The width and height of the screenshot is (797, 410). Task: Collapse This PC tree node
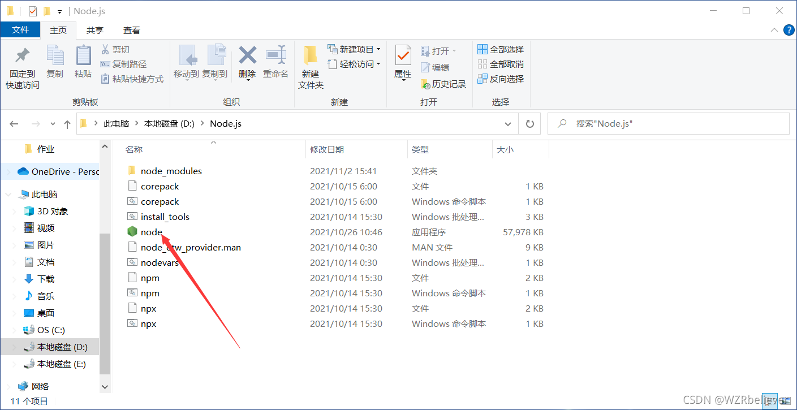click(x=8, y=195)
